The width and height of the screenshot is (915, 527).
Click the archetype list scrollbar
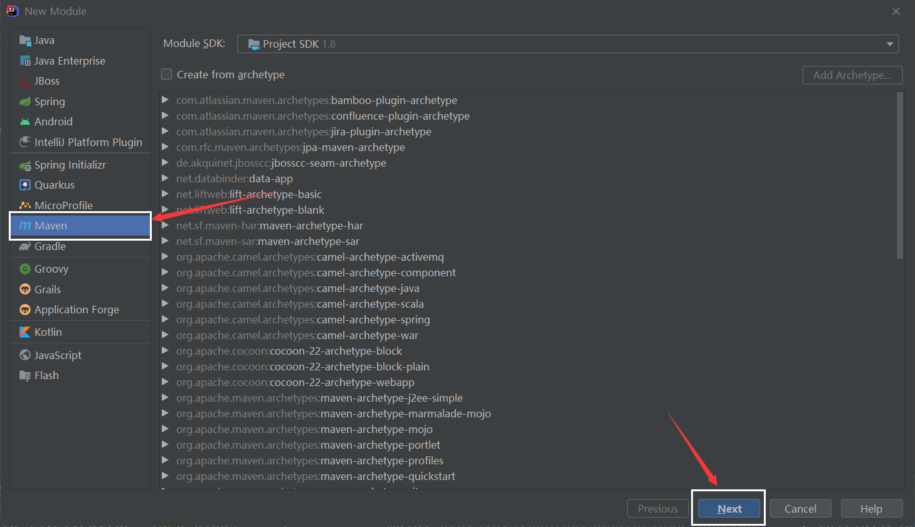tap(900, 175)
